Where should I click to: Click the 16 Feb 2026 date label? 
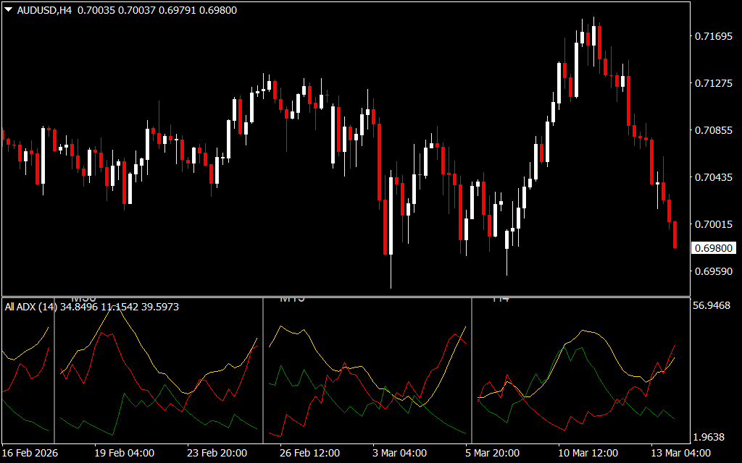coord(31,453)
